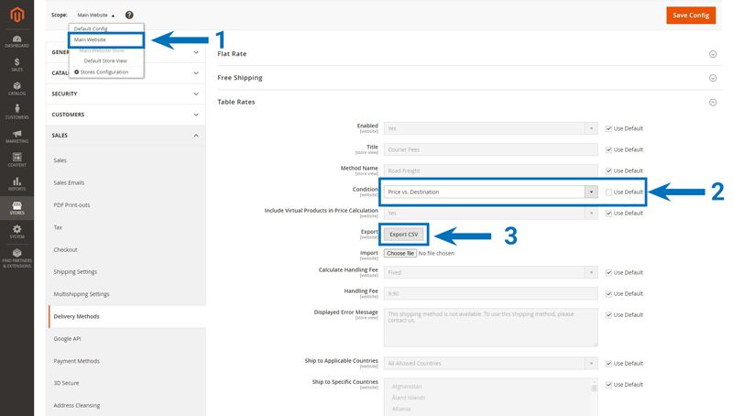This screenshot has width=733, height=416.
Task: Open the Sales sidebar menu
Action: point(16,65)
